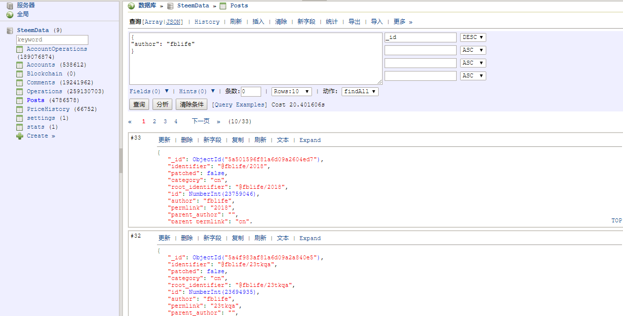Click the globe icon in breadcrumb
623x316 pixels.
point(131,6)
